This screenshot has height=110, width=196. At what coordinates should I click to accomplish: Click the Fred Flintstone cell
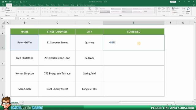[24, 58]
